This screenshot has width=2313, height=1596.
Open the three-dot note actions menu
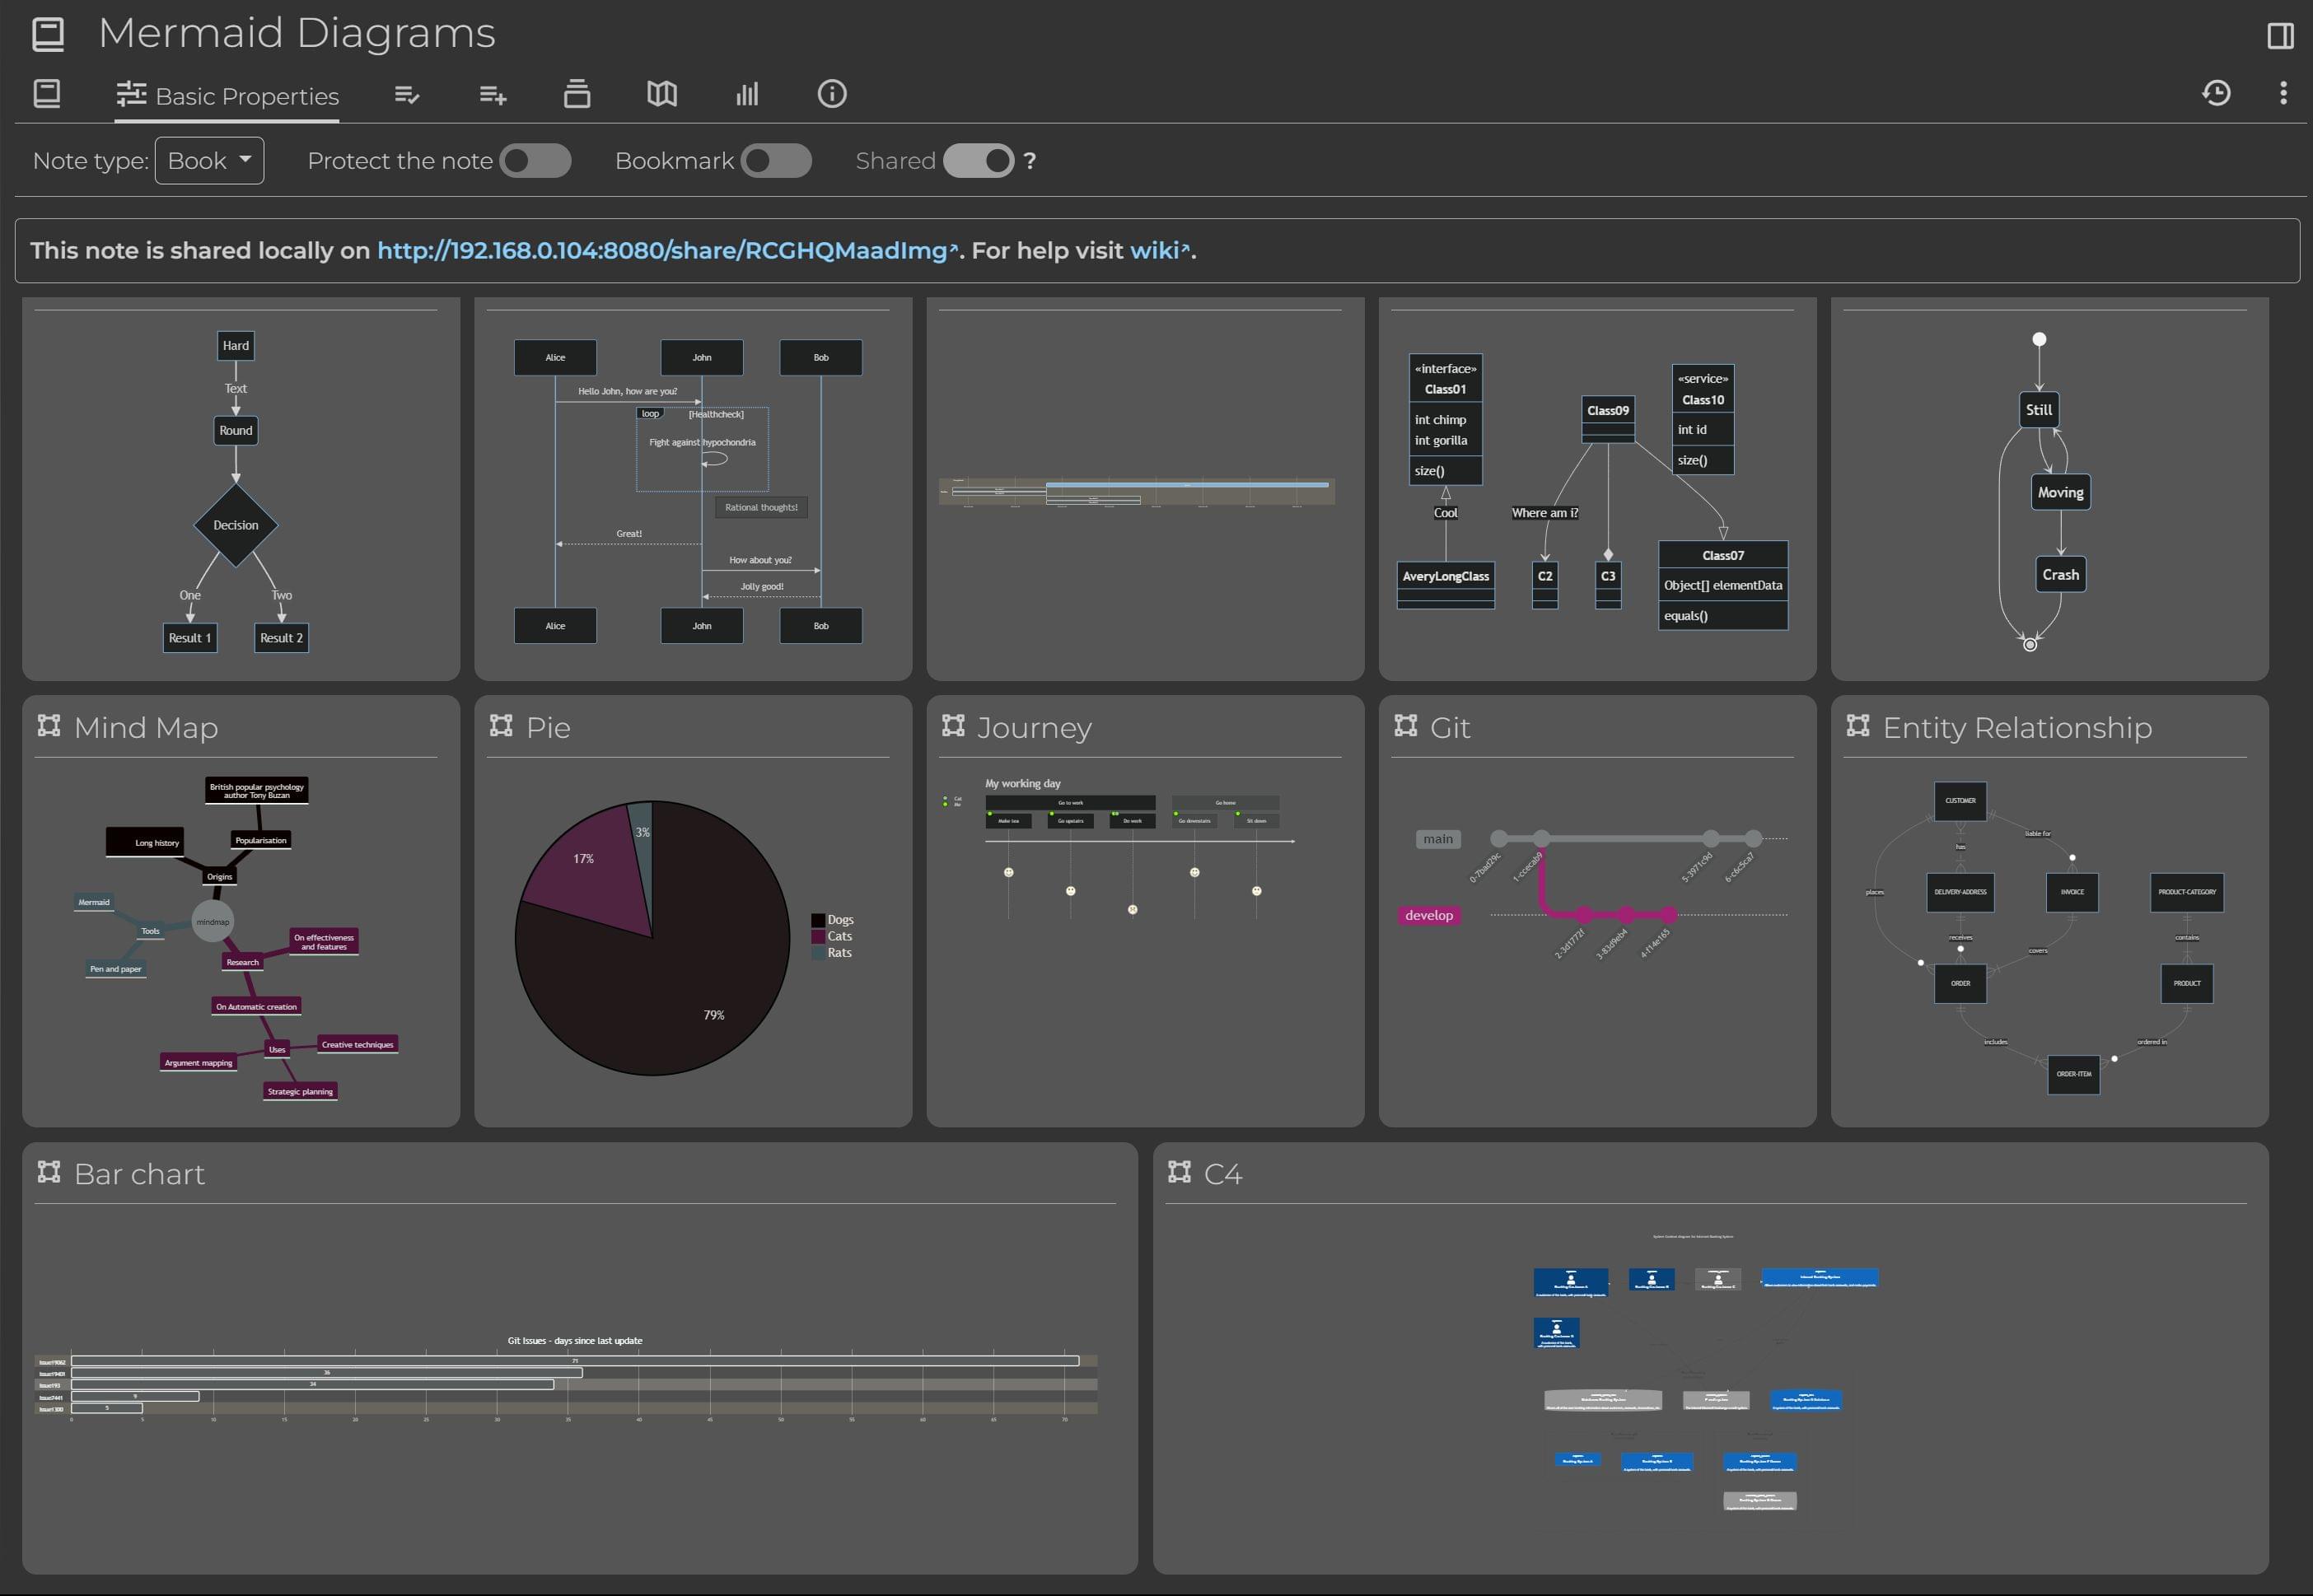tap(2283, 93)
